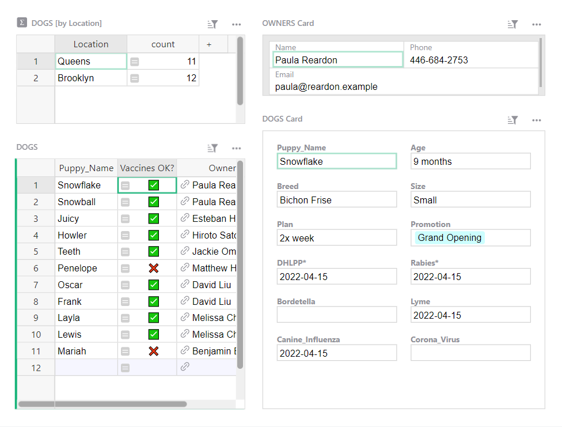Toggle Penelope's Vaccines OK red X
This screenshot has height=427, width=562.
(154, 268)
